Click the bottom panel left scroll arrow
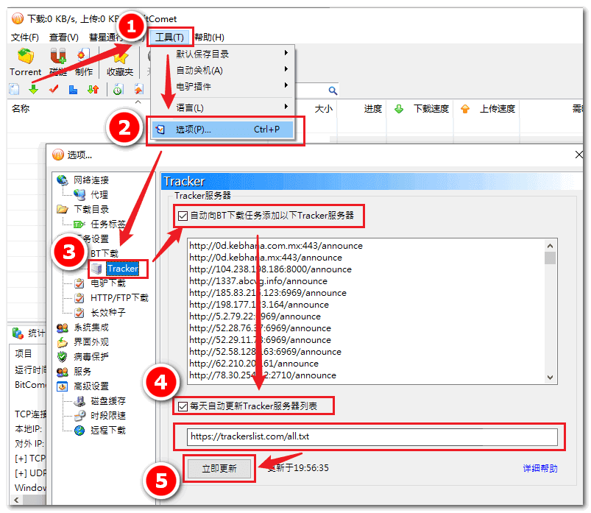The image size is (591, 513). [x=16, y=500]
